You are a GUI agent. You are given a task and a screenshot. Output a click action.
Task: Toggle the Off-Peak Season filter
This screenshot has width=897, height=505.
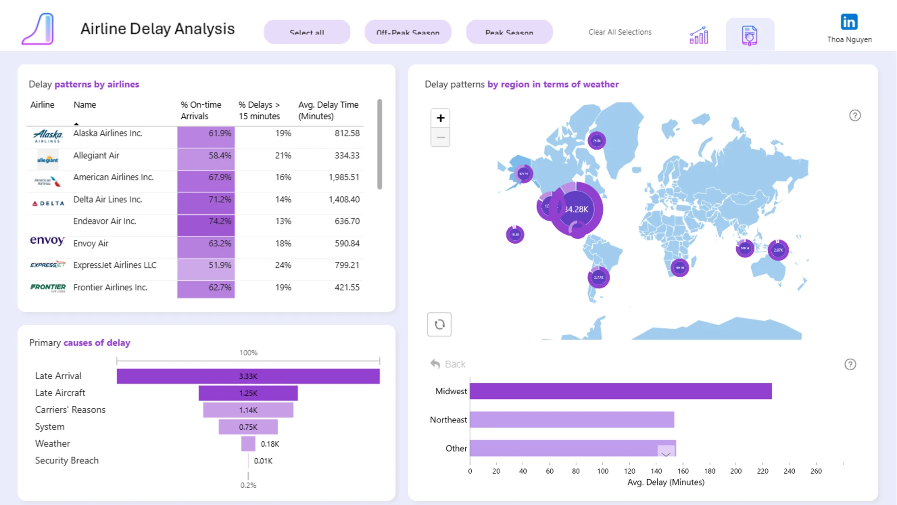[x=408, y=32]
